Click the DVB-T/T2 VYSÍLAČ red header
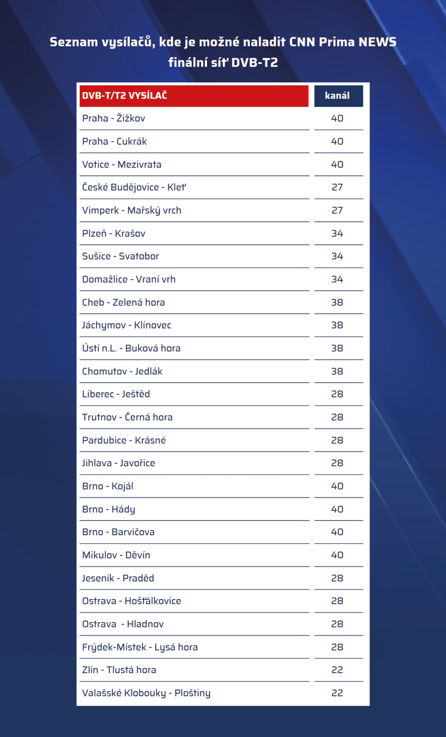Screen dimensions: 446x737 point(194,96)
